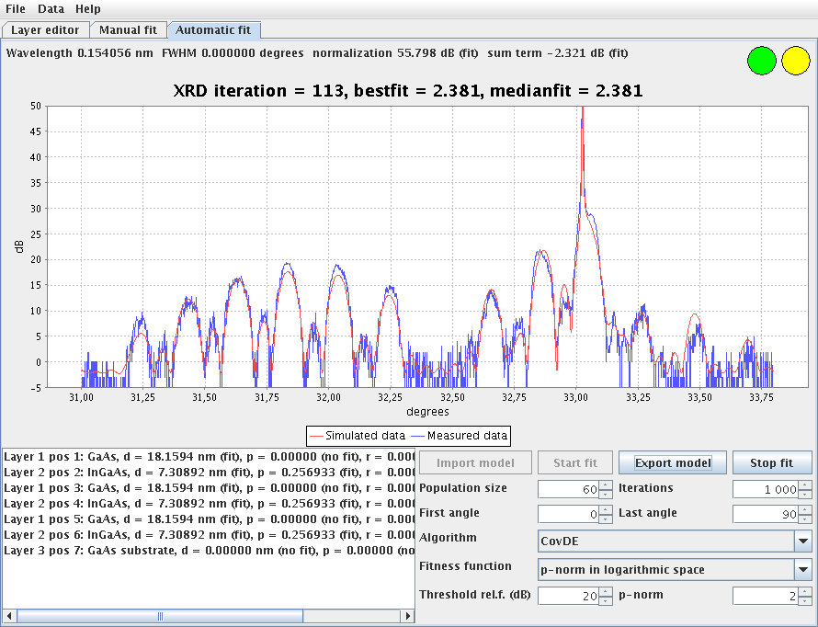Open the Algorithm CovDE dropdown
The image size is (818, 627).
click(802, 541)
